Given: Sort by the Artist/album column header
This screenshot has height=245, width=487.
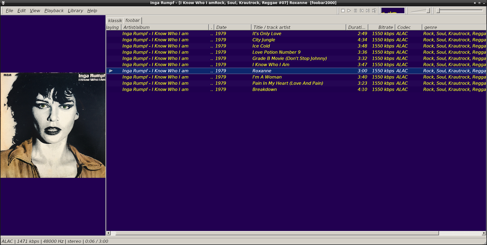Looking at the screenshot, I should point(165,27).
